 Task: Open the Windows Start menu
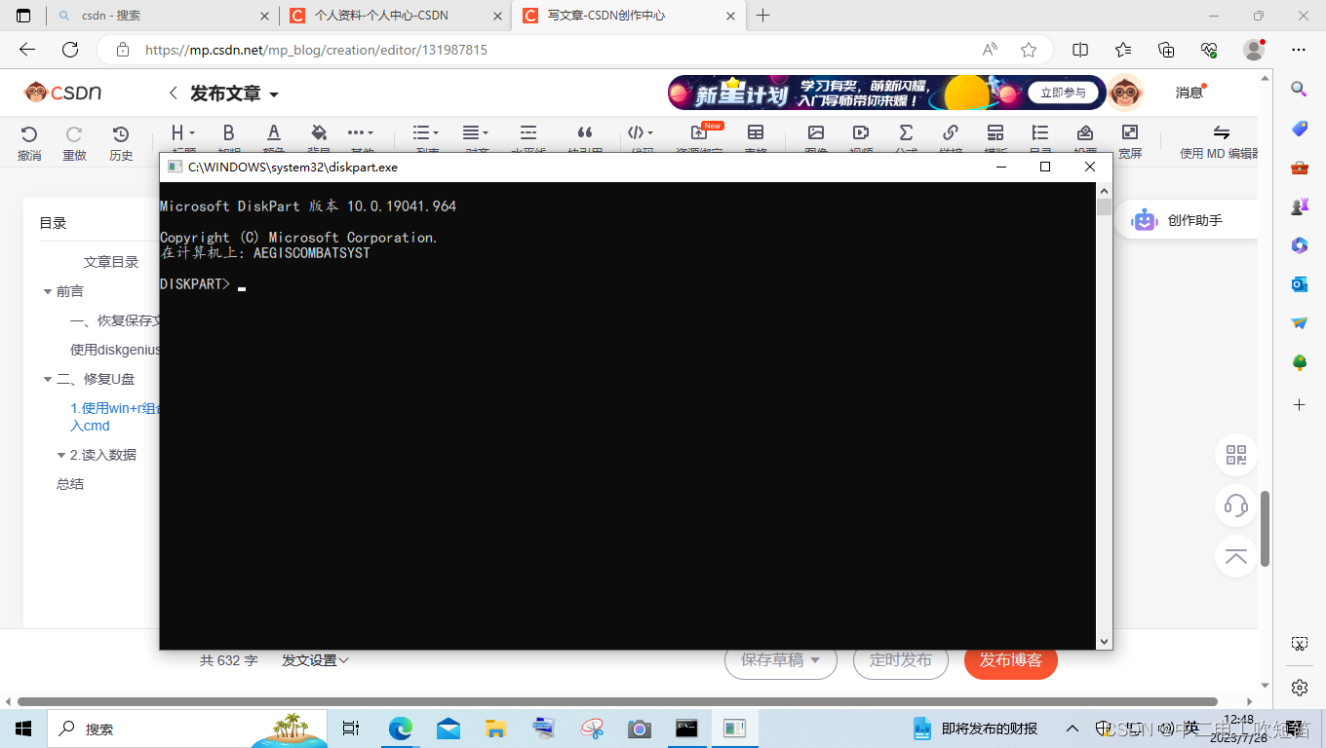tap(23, 729)
